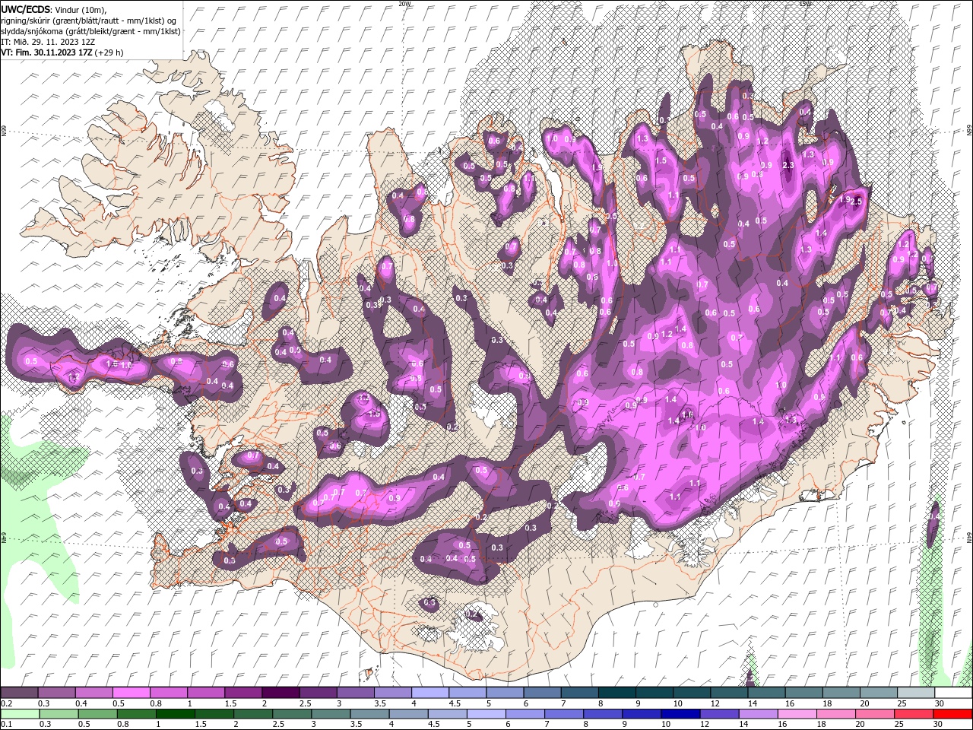Click the white 30 swatch in upper legend row
The image size is (973, 730).
click(x=954, y=693)
